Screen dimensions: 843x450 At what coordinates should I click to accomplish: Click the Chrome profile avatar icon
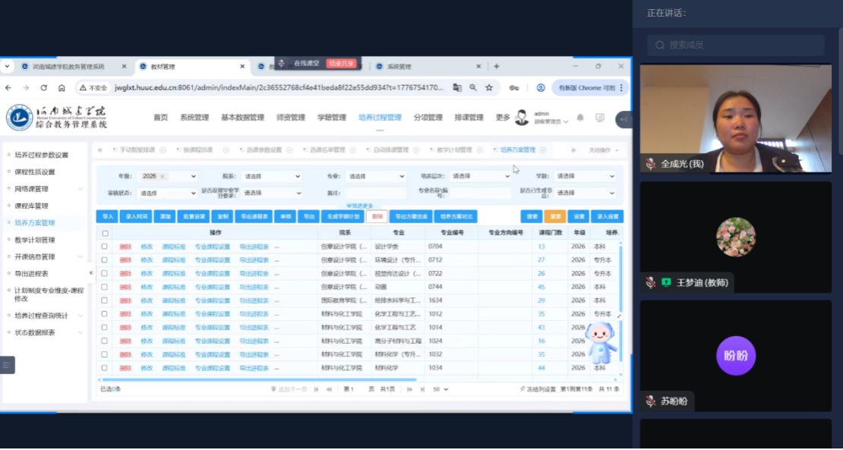point(541,88)
